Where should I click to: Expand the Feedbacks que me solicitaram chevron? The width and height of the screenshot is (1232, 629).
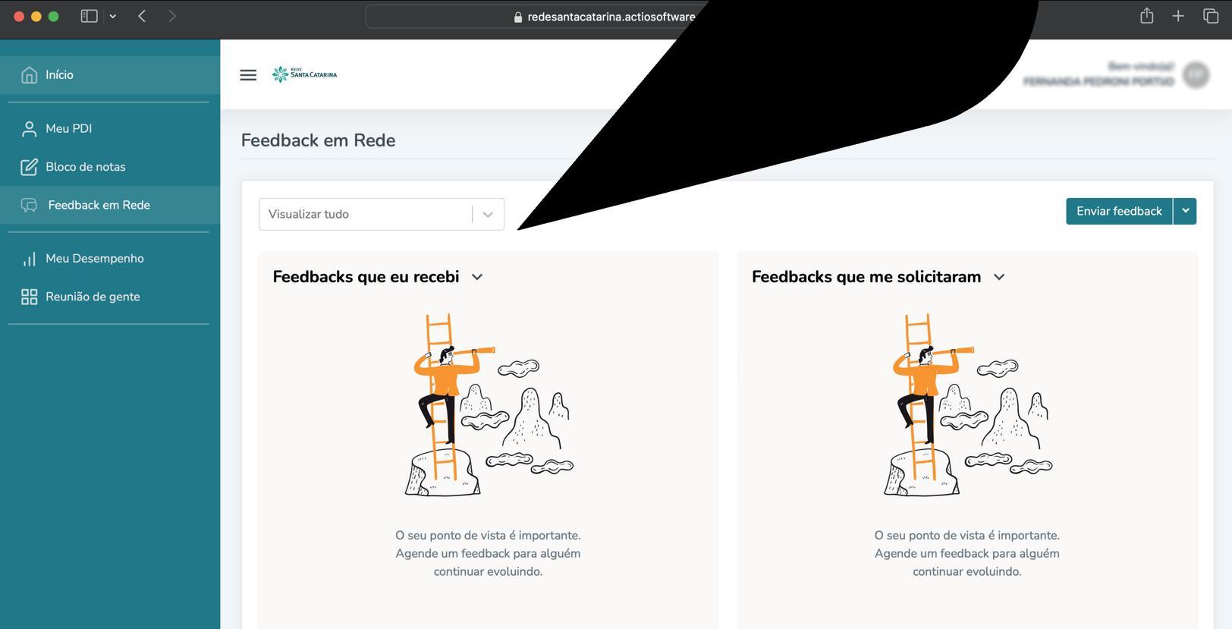(999, 277)
